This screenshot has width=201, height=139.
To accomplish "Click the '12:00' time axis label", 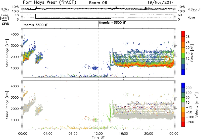I will point(98,134).
